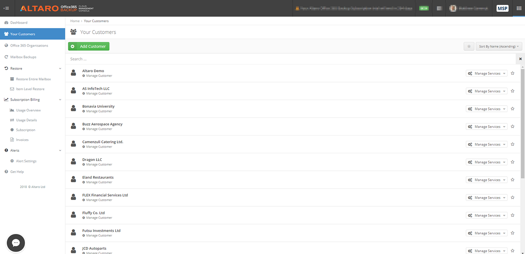Open Usage Overview

click(28, 110)
